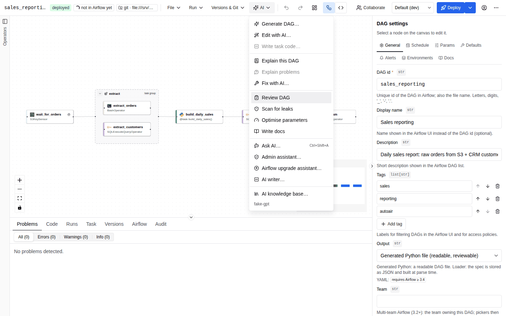The width and height of the screenshot is (506, 316).
Task: Toggle the Operators sidebar panel icon
Action: coord(5,21)
